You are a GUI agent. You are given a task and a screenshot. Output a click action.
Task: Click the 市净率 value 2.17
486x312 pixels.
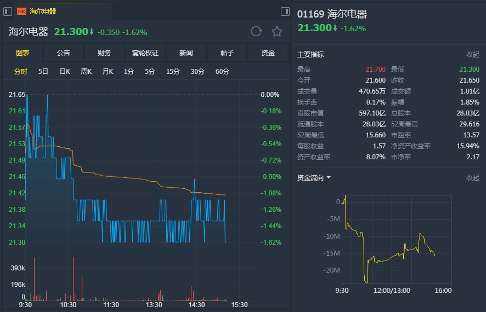click(473, 157)
